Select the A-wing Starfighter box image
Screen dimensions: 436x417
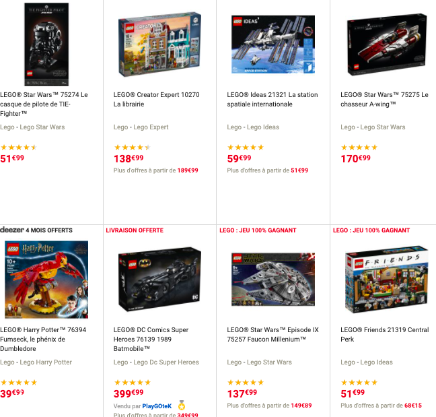point(387,44)
